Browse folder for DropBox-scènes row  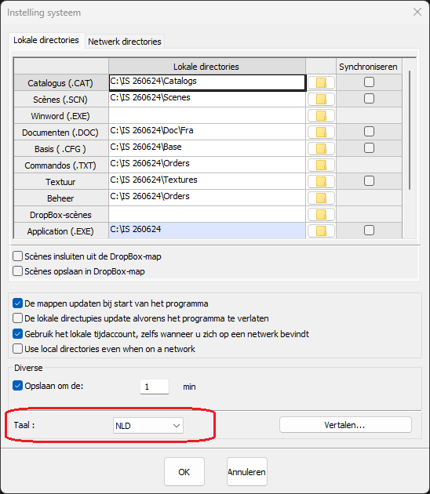point(321,215)
